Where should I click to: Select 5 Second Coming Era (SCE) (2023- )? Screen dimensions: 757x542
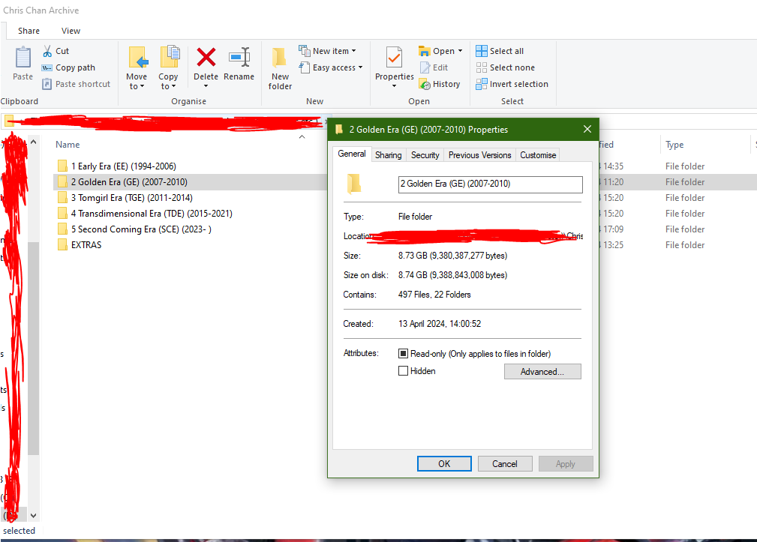141,229
